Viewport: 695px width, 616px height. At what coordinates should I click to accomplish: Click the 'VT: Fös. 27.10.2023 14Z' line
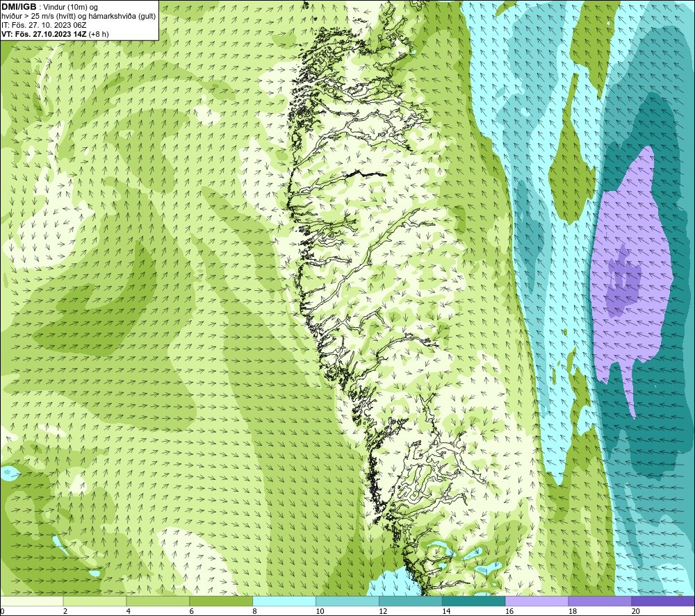click(44, 34)
